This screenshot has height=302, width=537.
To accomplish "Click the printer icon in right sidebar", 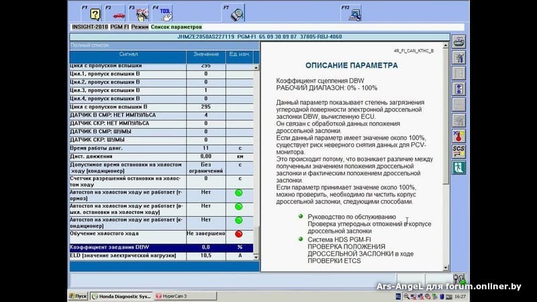I will [459, 42].
